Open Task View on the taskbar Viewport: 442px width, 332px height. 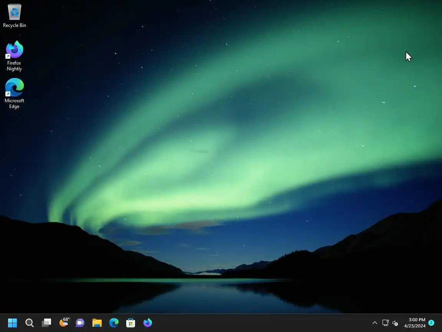(46, 323)
